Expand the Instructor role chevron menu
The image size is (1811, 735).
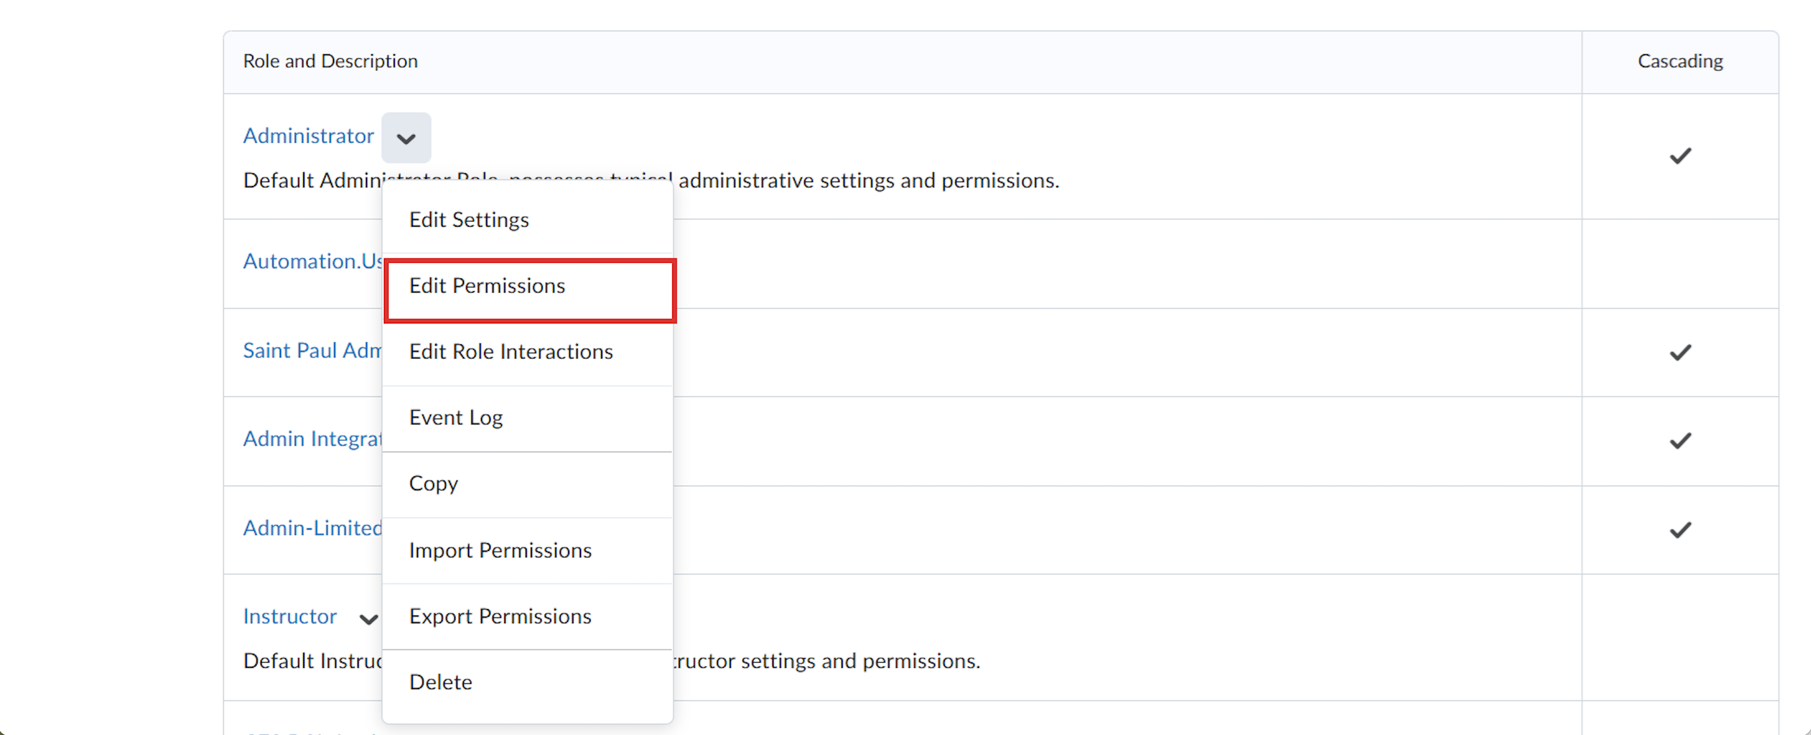[368, 618]
